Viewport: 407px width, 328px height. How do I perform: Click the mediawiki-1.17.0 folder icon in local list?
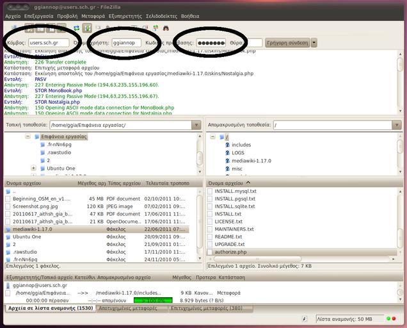pos(8,229)
